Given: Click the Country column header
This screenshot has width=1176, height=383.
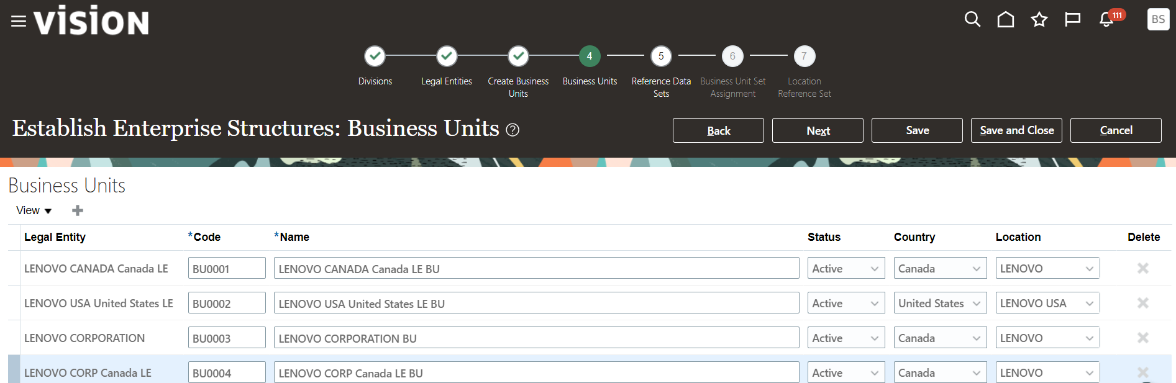Looking at the screenshot, I should (x=914, y=237).
